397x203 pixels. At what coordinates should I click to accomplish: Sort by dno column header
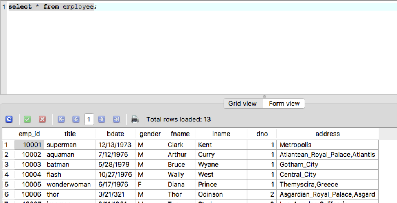(262, 134)
